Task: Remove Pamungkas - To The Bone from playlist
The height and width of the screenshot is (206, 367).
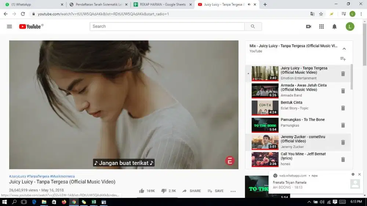Action: coord(343,125)
